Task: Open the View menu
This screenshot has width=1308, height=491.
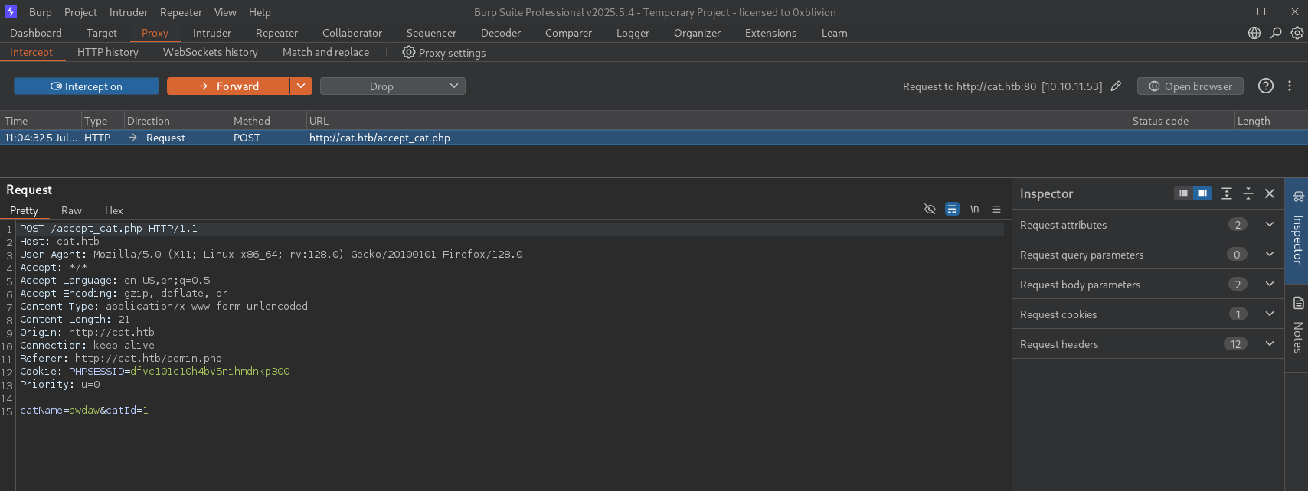Action: click(225, 12)
